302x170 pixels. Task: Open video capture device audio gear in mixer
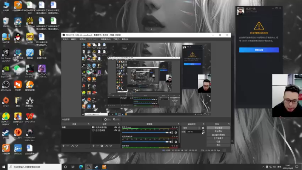click(x=176, y=142)
